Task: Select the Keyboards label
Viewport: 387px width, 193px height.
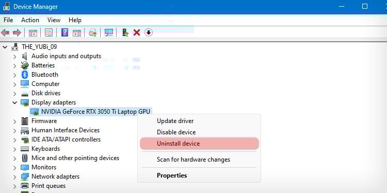Action: pos(45,149)
